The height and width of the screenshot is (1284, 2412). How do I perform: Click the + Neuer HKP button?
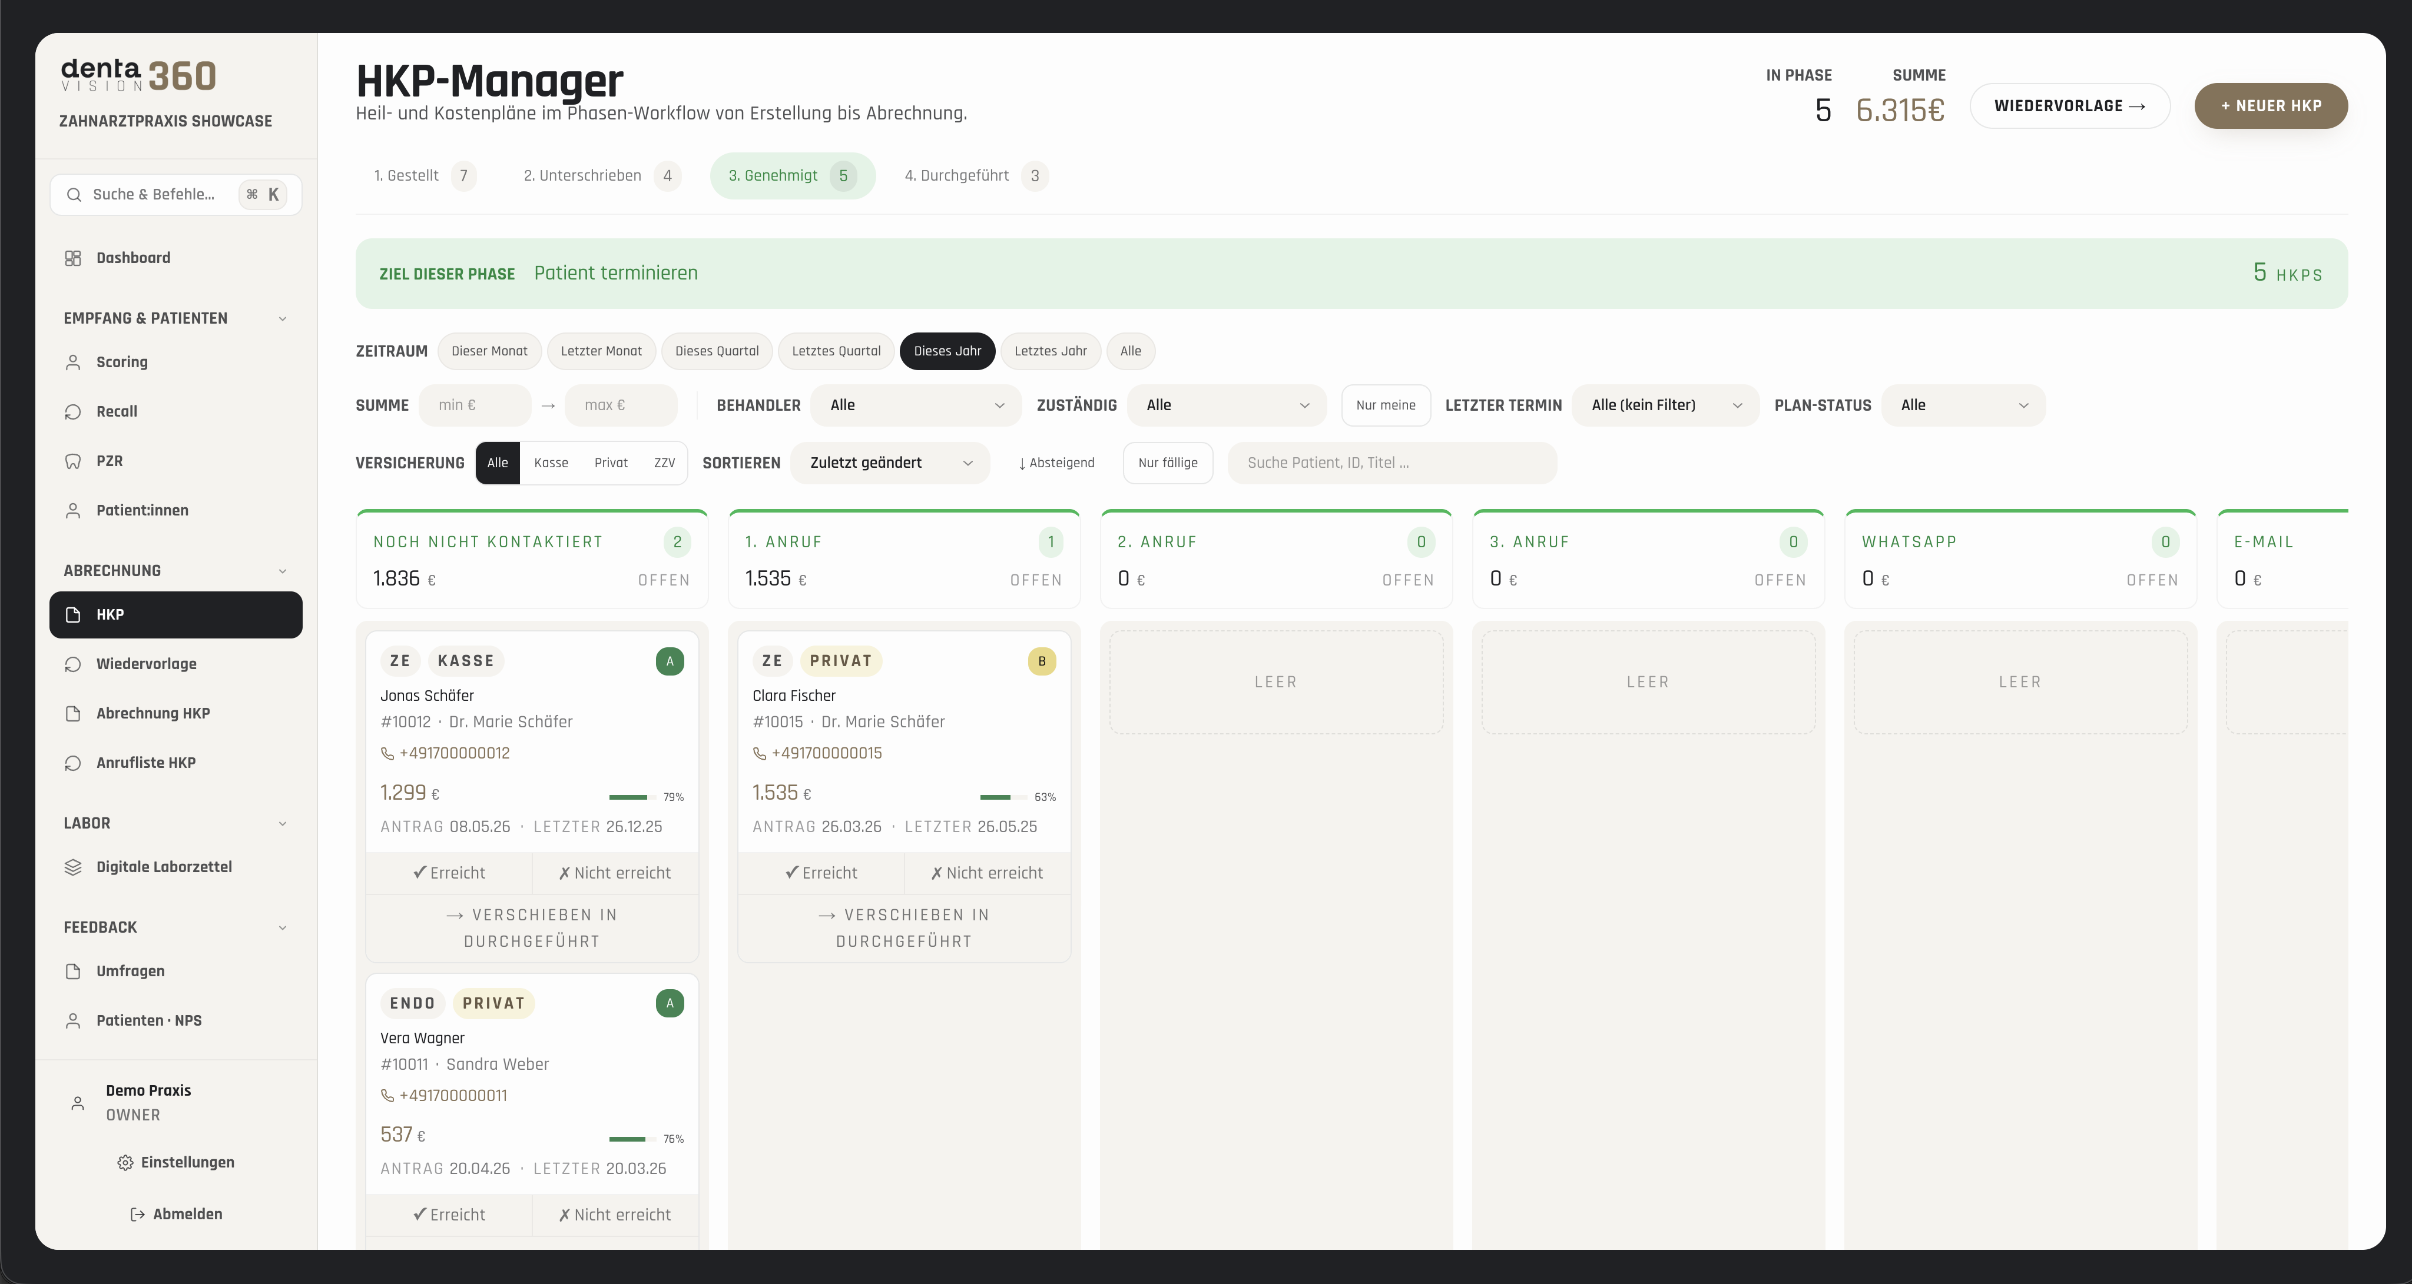click(x=2271, y=107)
